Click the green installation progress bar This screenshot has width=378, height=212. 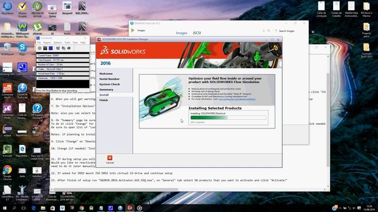pos(228,118)
